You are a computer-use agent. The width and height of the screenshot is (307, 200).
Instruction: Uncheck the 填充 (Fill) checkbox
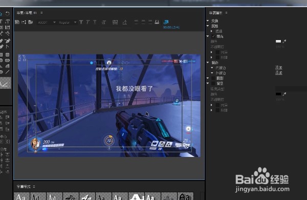[213, 36]
